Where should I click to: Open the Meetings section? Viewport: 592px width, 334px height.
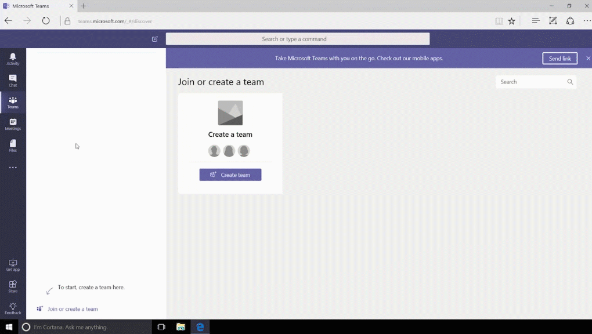click(x=13, y=124)
